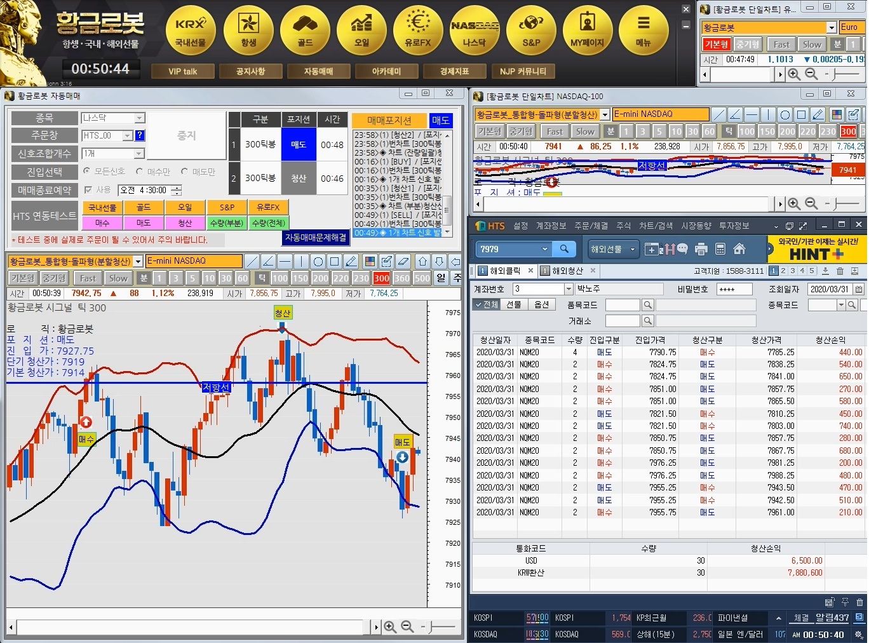Switch main chart to 중기형 mode
Image resolution: width=869 pixels, height=643 pixels.
55,278
